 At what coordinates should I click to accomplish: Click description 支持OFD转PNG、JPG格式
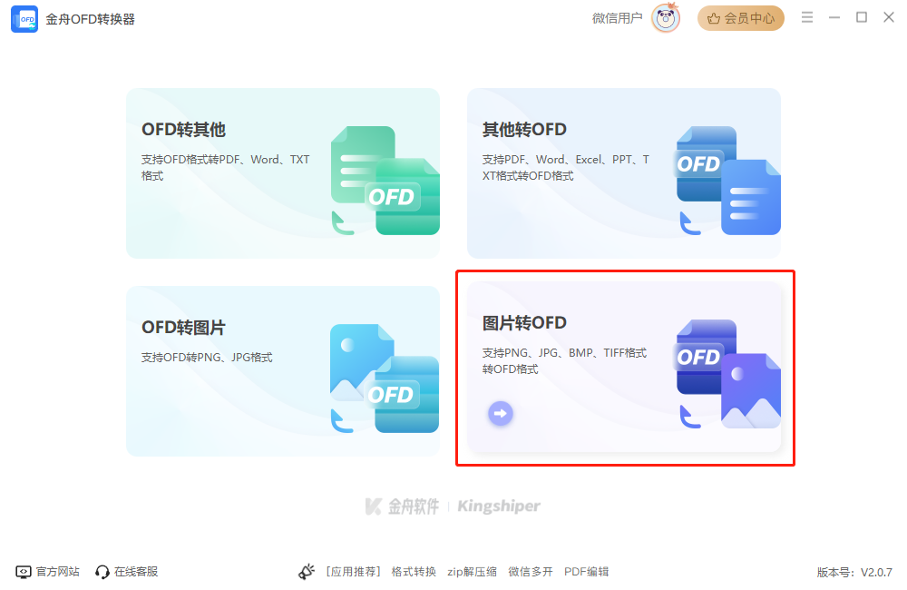point(207,358)
